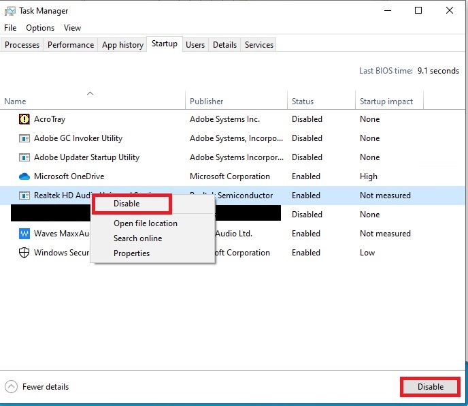
Task: Choose Search online in context menu
Action: coord(137,238)
